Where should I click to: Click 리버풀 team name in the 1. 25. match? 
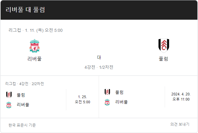click(23, 105)
